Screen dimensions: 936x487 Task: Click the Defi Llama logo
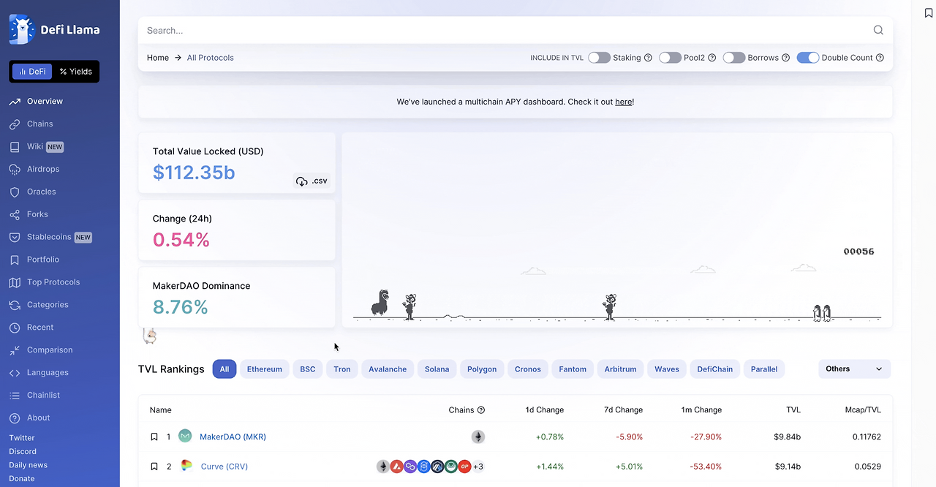55,30
